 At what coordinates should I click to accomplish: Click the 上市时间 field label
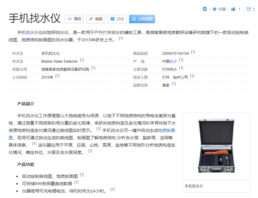pos(20,77)
